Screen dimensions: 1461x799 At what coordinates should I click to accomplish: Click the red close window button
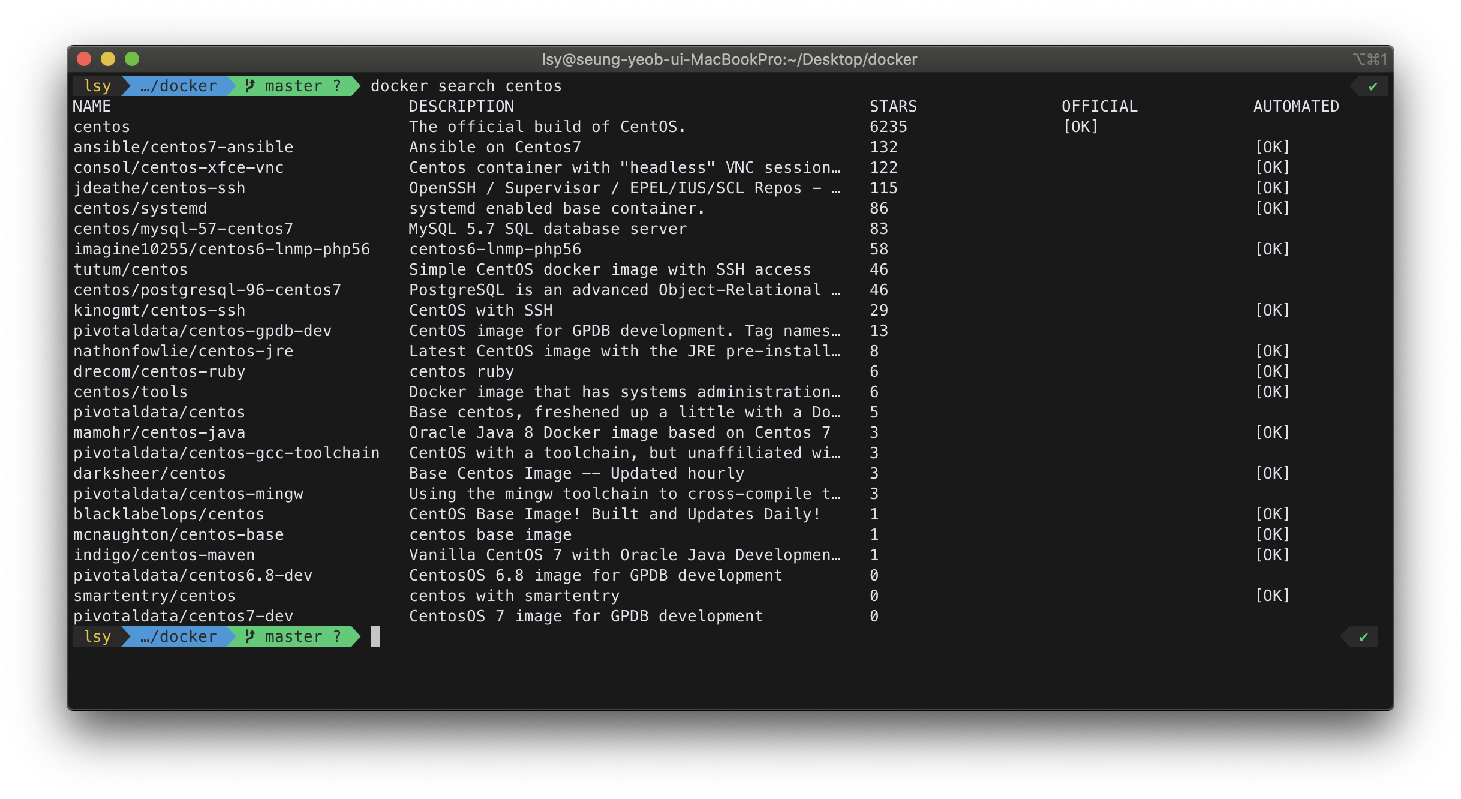click(x=84, y=59)
